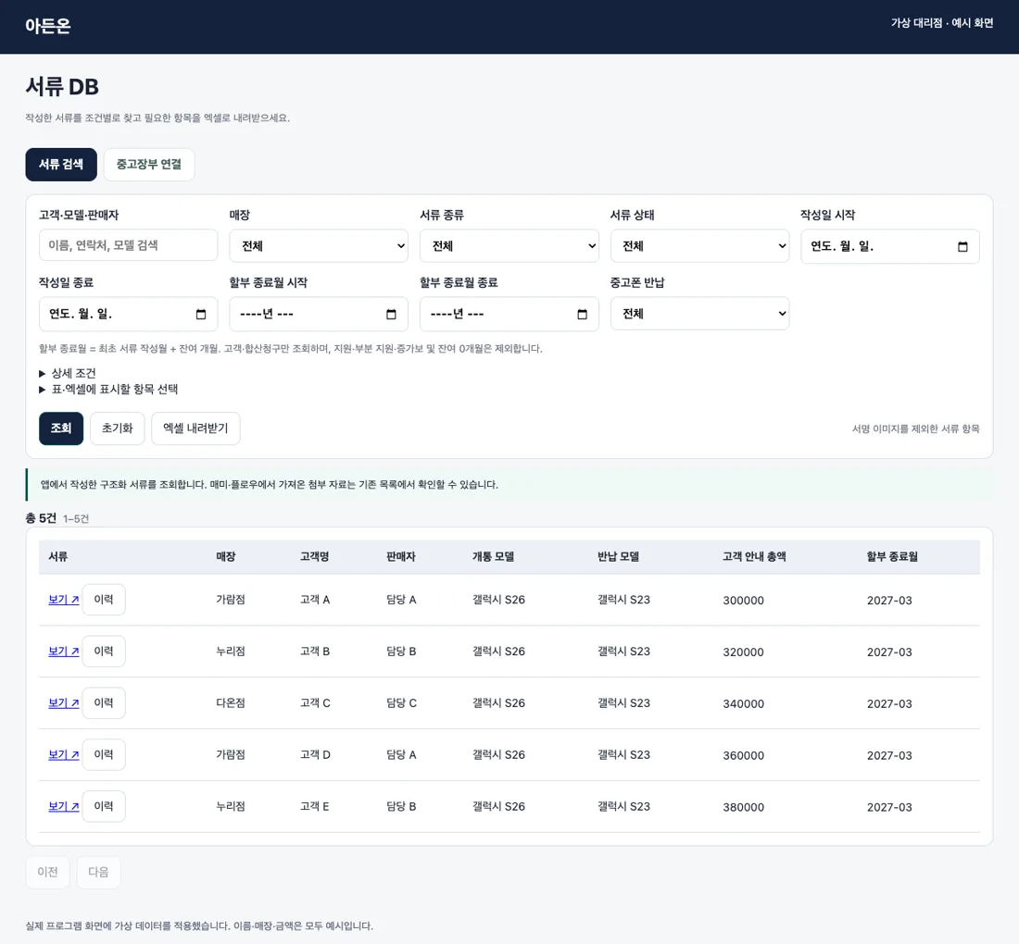The width and height of the screenshot is (1019, 944).
Task: Open calendar picker for 작성일 종료
Action: (x=201, y=315)
